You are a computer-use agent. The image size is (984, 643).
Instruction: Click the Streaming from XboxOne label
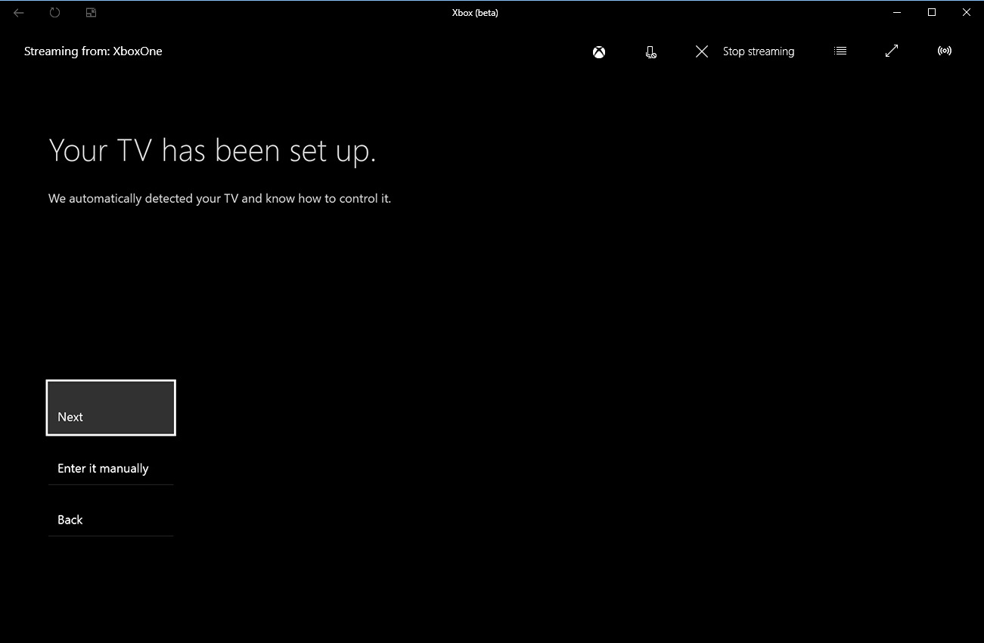pyautogui.click(x=93, y=51)
